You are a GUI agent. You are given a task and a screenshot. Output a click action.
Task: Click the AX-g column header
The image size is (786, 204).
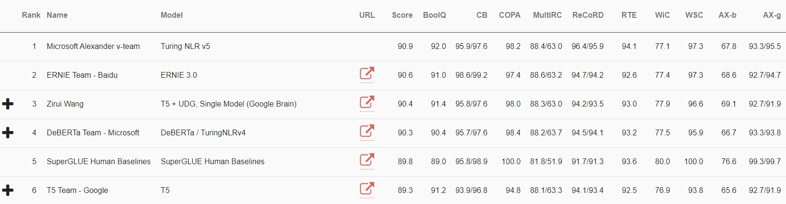772,15
